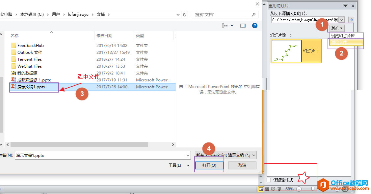Open the view options dropdown arrow
Image resolution: width=371 pixels, height=194 pixels.
click(x=232, y=26)
